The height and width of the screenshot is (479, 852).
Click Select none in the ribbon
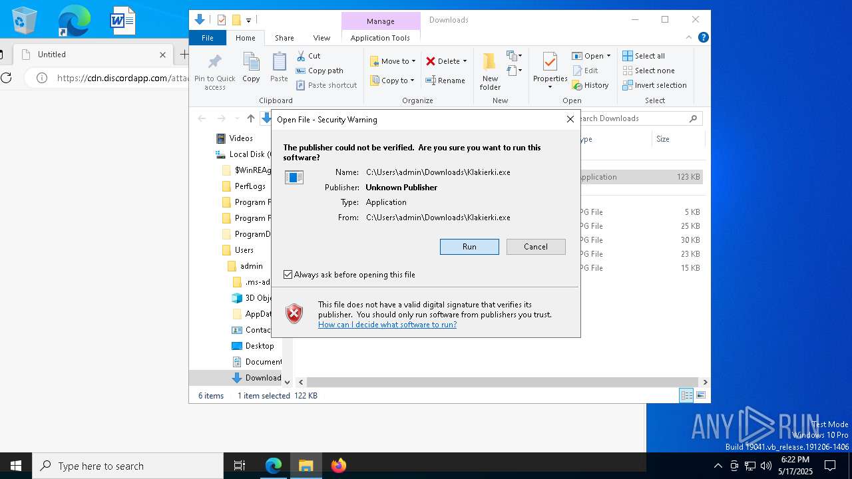coord(648,71)
